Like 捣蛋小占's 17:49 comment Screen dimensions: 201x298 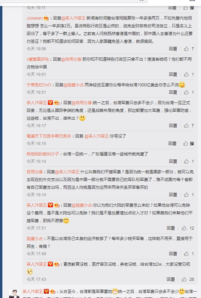coord(186,254)
